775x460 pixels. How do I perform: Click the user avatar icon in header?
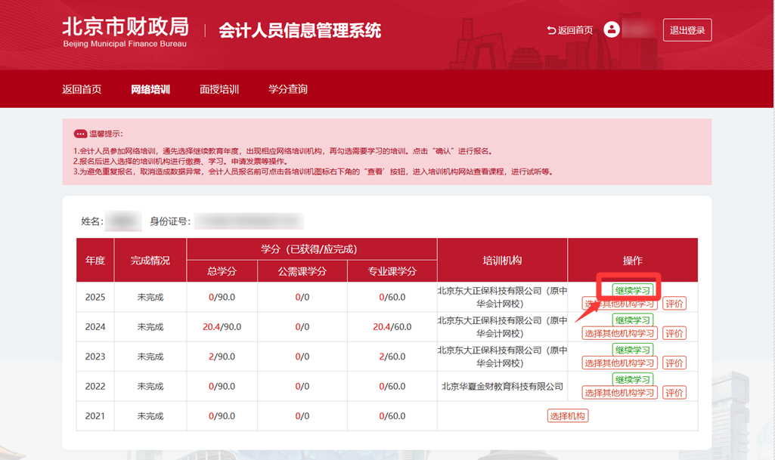click(612, 29)
